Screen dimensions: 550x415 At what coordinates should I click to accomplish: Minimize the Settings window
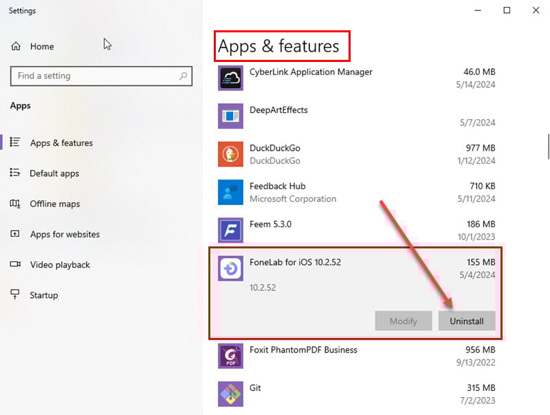pyautogui.click(x=478, y=10)
